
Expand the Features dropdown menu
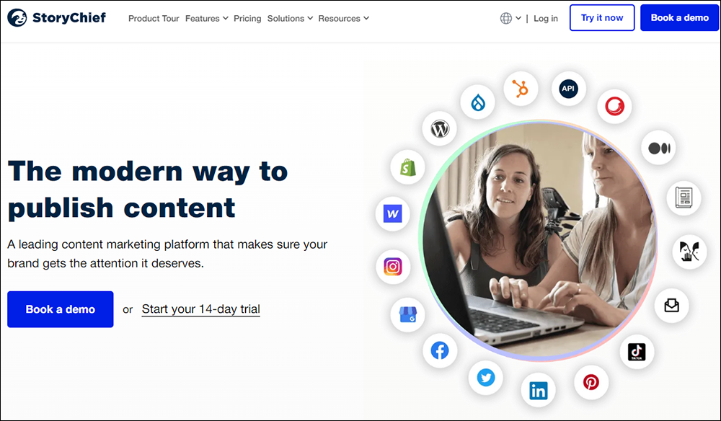click(206, 19)
